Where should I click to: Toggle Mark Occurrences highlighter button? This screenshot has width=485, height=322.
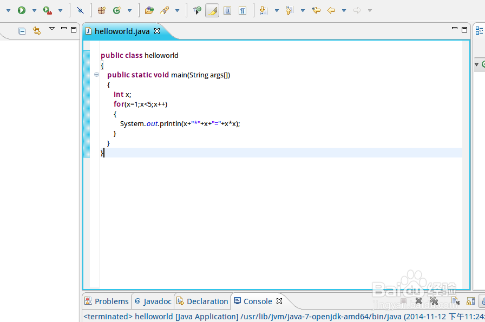click(212, 11)
